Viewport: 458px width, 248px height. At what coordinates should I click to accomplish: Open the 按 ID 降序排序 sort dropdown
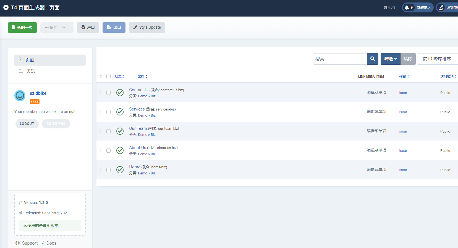[437, 59]
